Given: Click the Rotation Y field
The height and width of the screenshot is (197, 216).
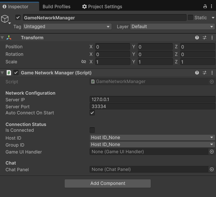Looking at the screenshot, I should pos(155,54).
